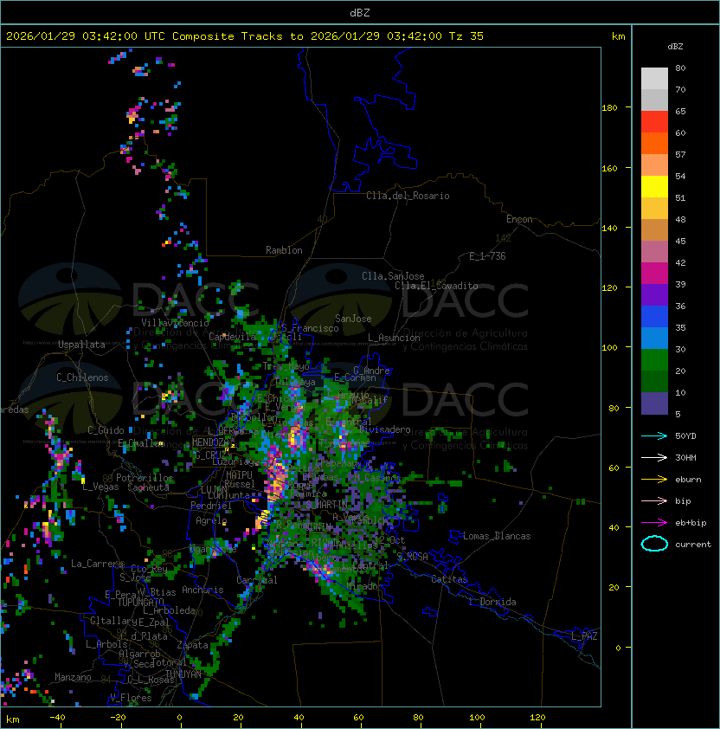Select the light gray 80 dBZ swatch
The image size is (720, 729).
(654, 79)
